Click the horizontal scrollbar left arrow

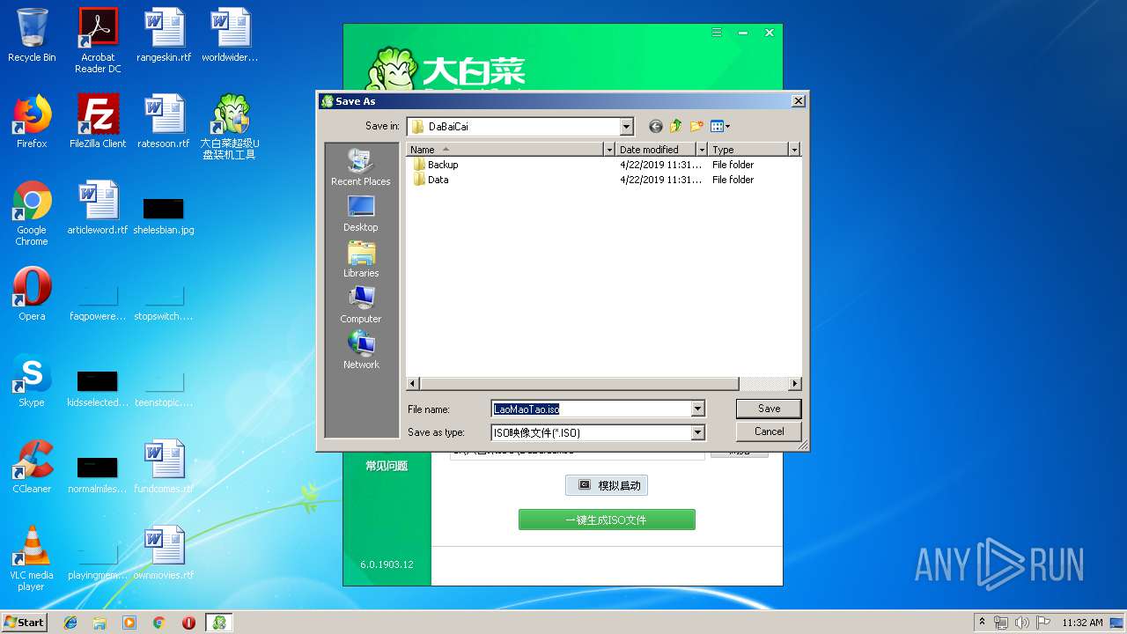412,384
